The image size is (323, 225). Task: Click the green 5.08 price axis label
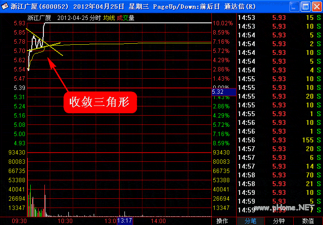coord(20,125)
